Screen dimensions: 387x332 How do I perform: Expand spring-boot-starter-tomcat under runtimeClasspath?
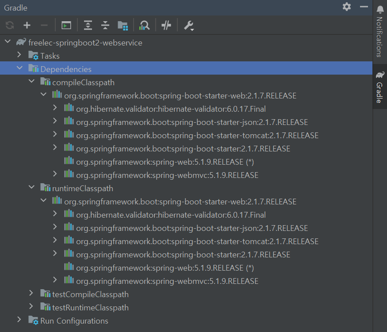55,240
